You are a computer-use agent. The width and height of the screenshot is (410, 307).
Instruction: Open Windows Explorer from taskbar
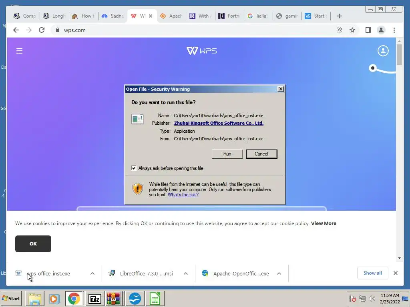(x=34, y=298)
